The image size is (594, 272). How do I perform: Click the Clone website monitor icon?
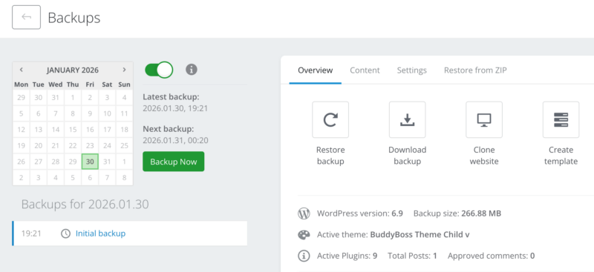click(x=484, y=119)
